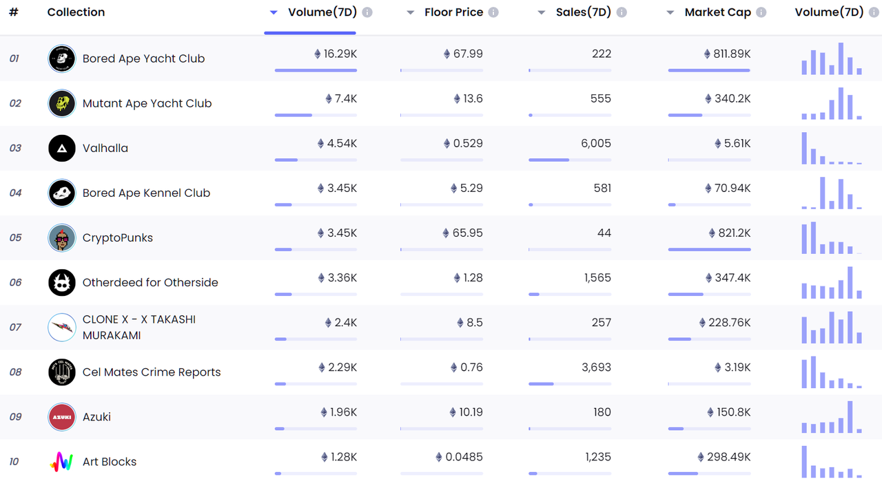Select the Floor Price column header label
The width and height of the screenshot is (882, 481).
pyautogui.click(x=455, y=12)
